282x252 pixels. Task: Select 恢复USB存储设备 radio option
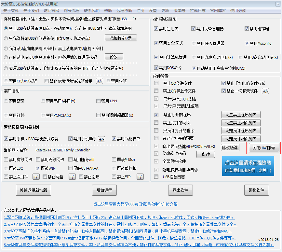point(6,68)
